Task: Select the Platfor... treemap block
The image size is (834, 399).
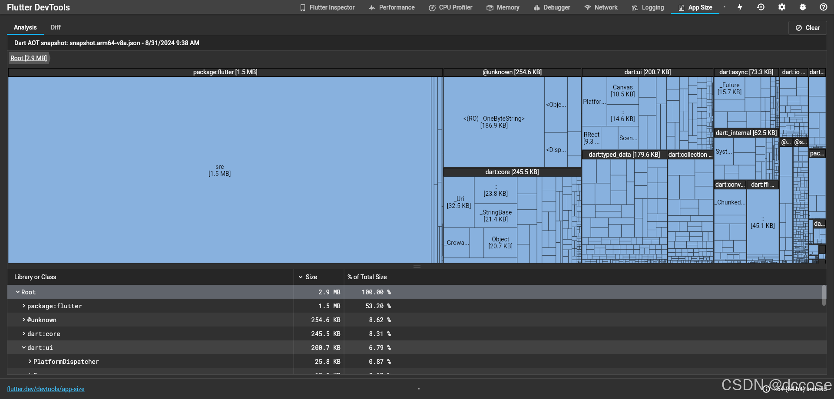Action: (594, 102)
